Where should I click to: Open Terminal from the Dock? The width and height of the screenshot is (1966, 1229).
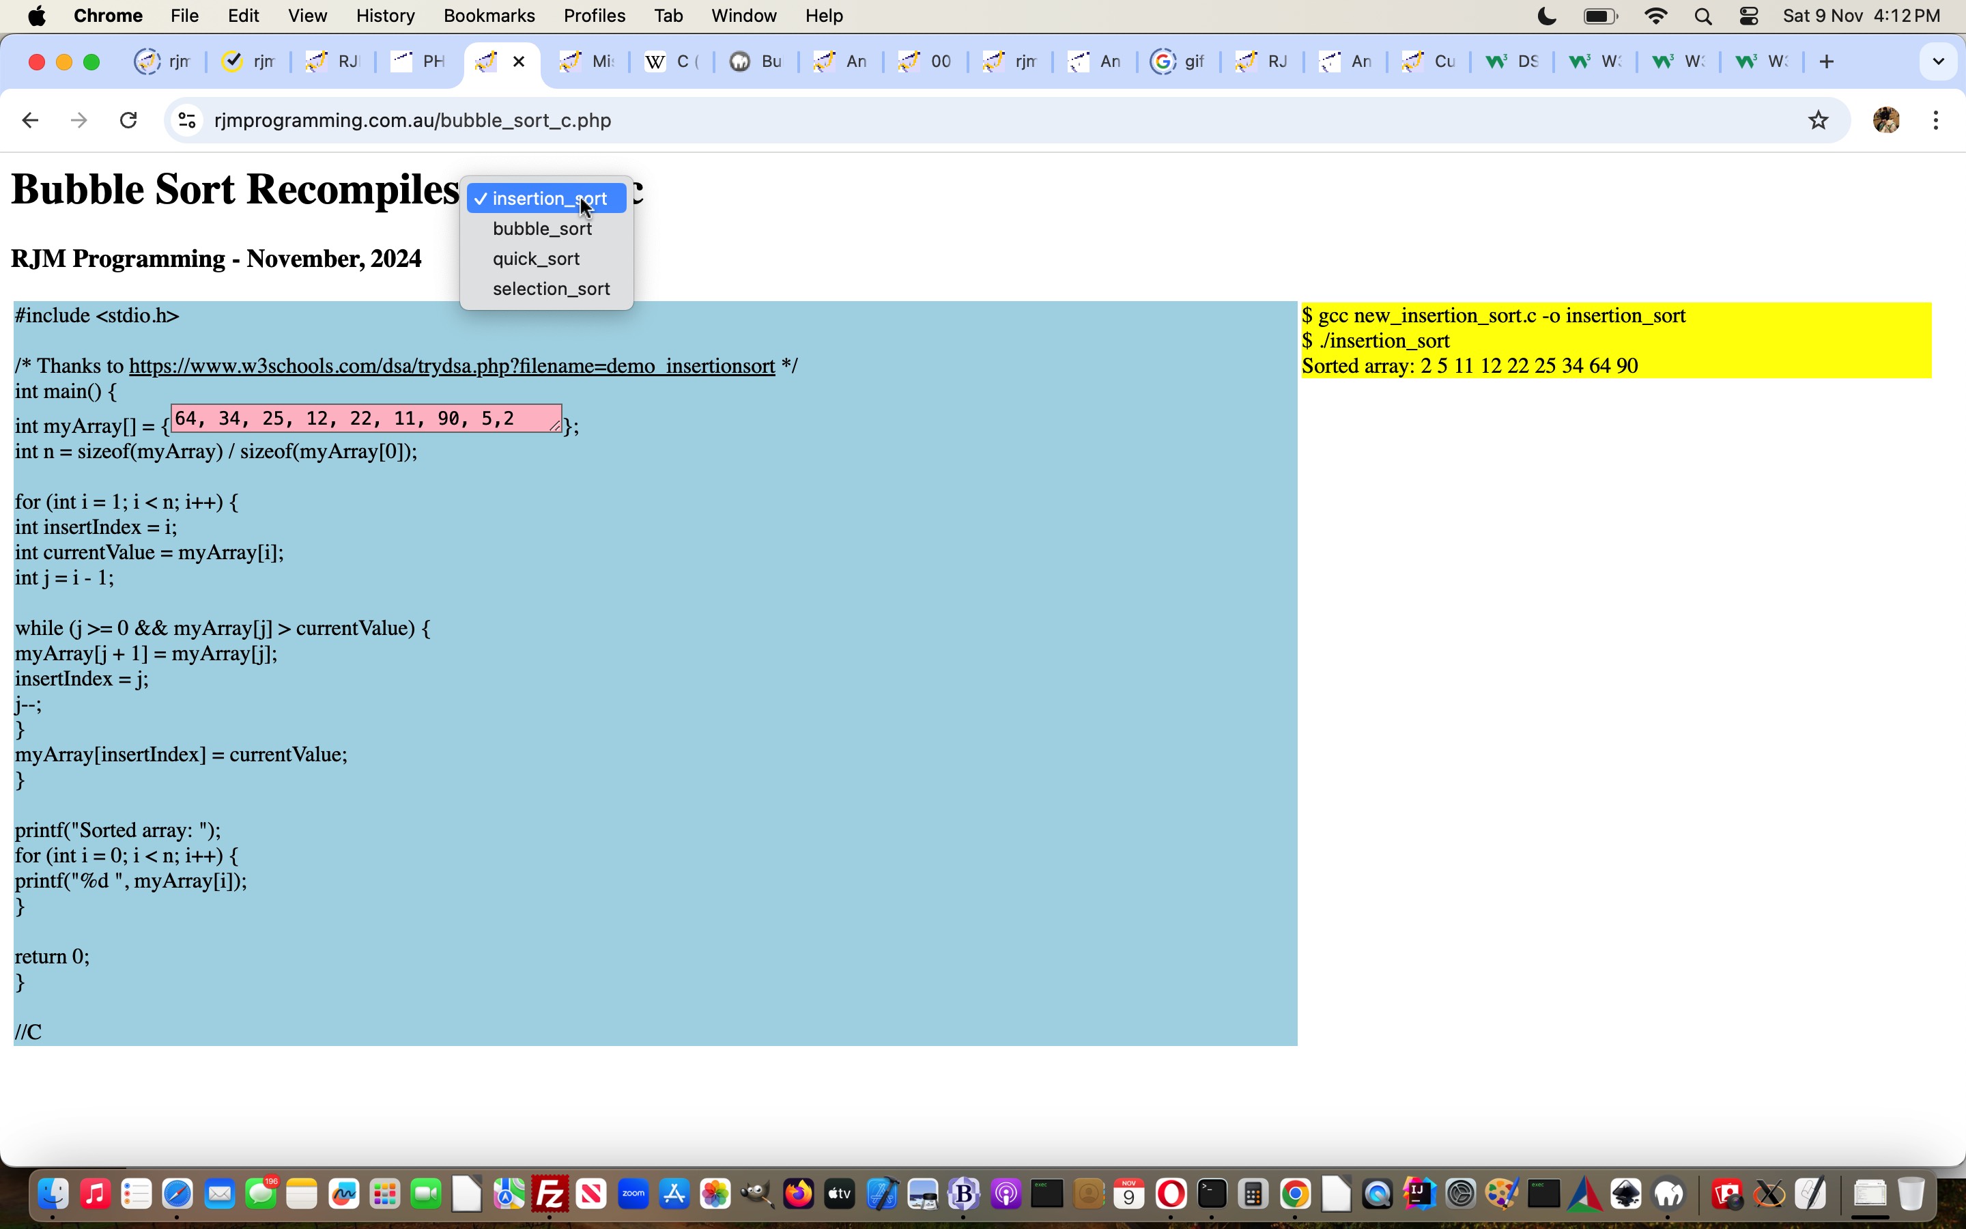click(1212, 1194)
